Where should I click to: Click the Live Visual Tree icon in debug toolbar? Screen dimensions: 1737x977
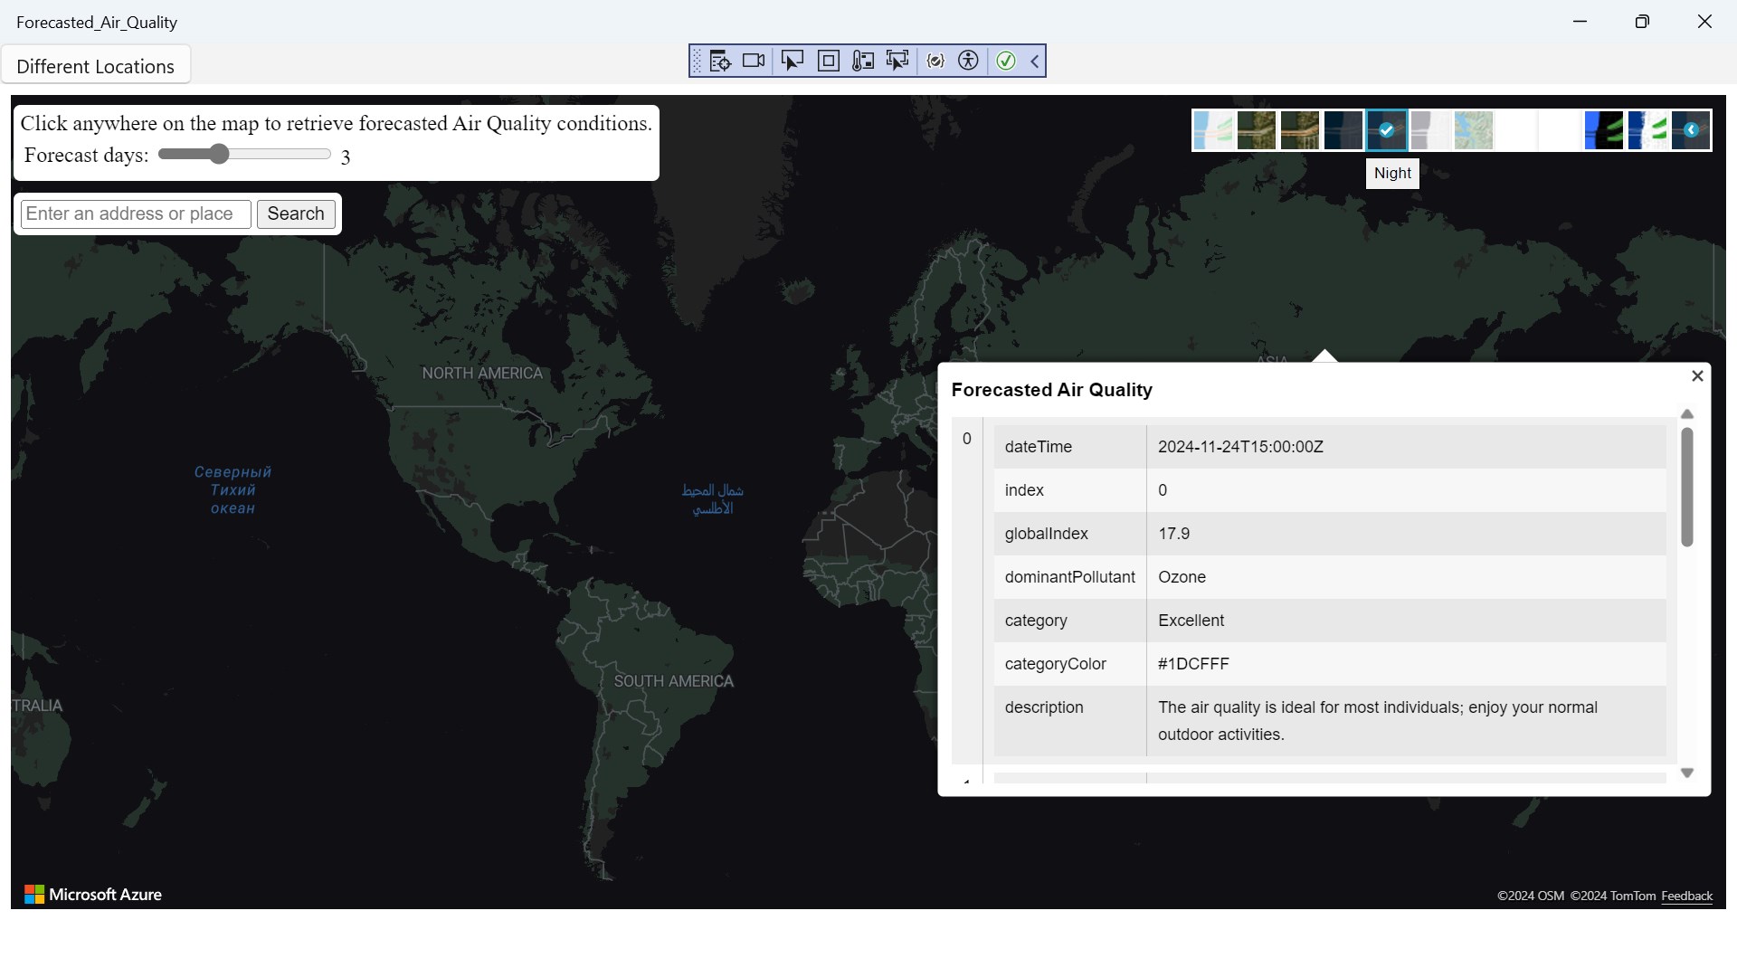click(720, 61)
